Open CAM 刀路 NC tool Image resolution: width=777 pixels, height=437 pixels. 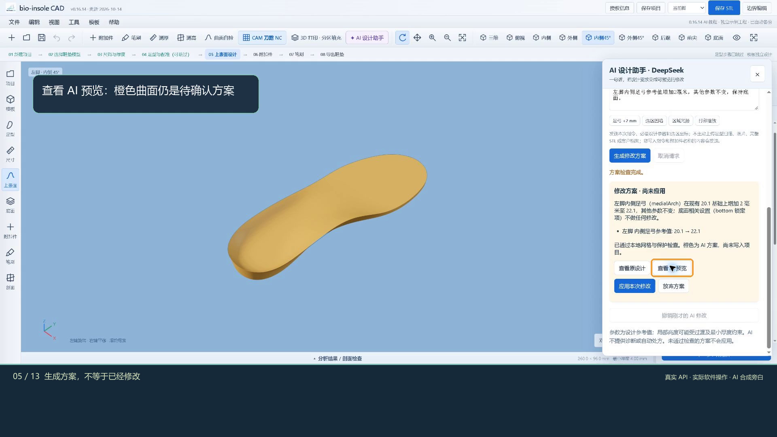262,38
